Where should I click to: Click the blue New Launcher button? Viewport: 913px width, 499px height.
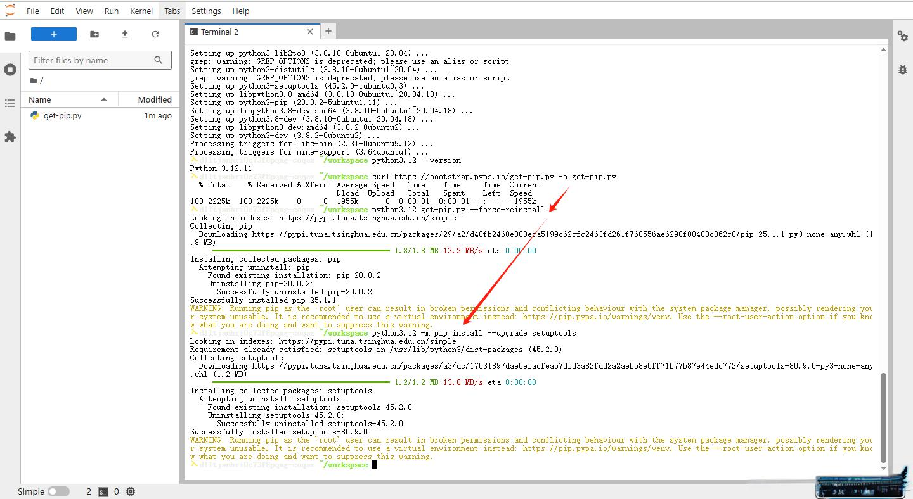tap(54, 34)
